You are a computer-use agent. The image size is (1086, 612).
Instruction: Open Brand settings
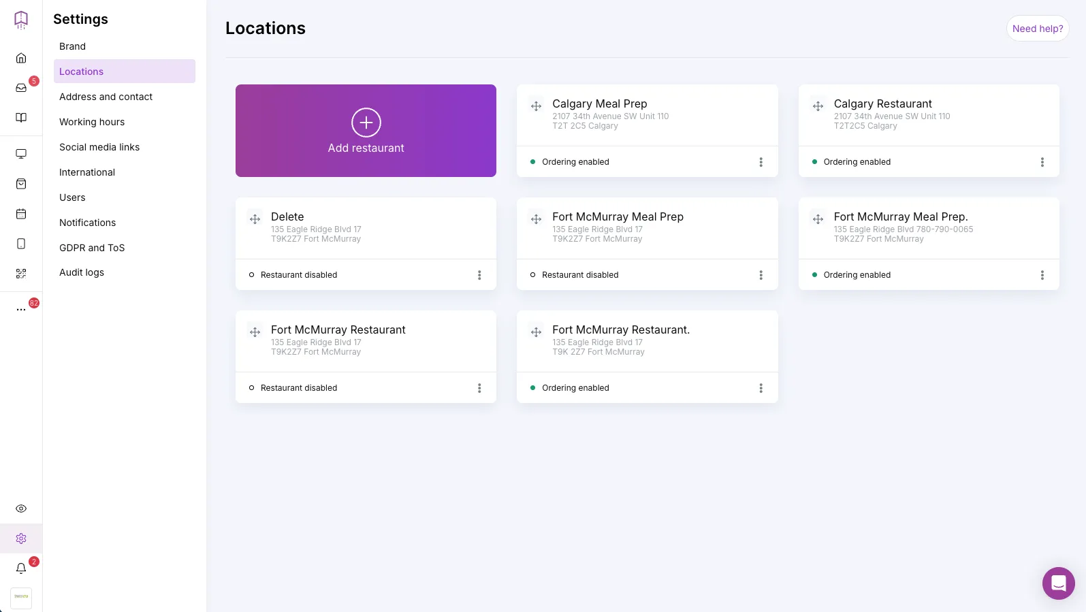[125, 46]
